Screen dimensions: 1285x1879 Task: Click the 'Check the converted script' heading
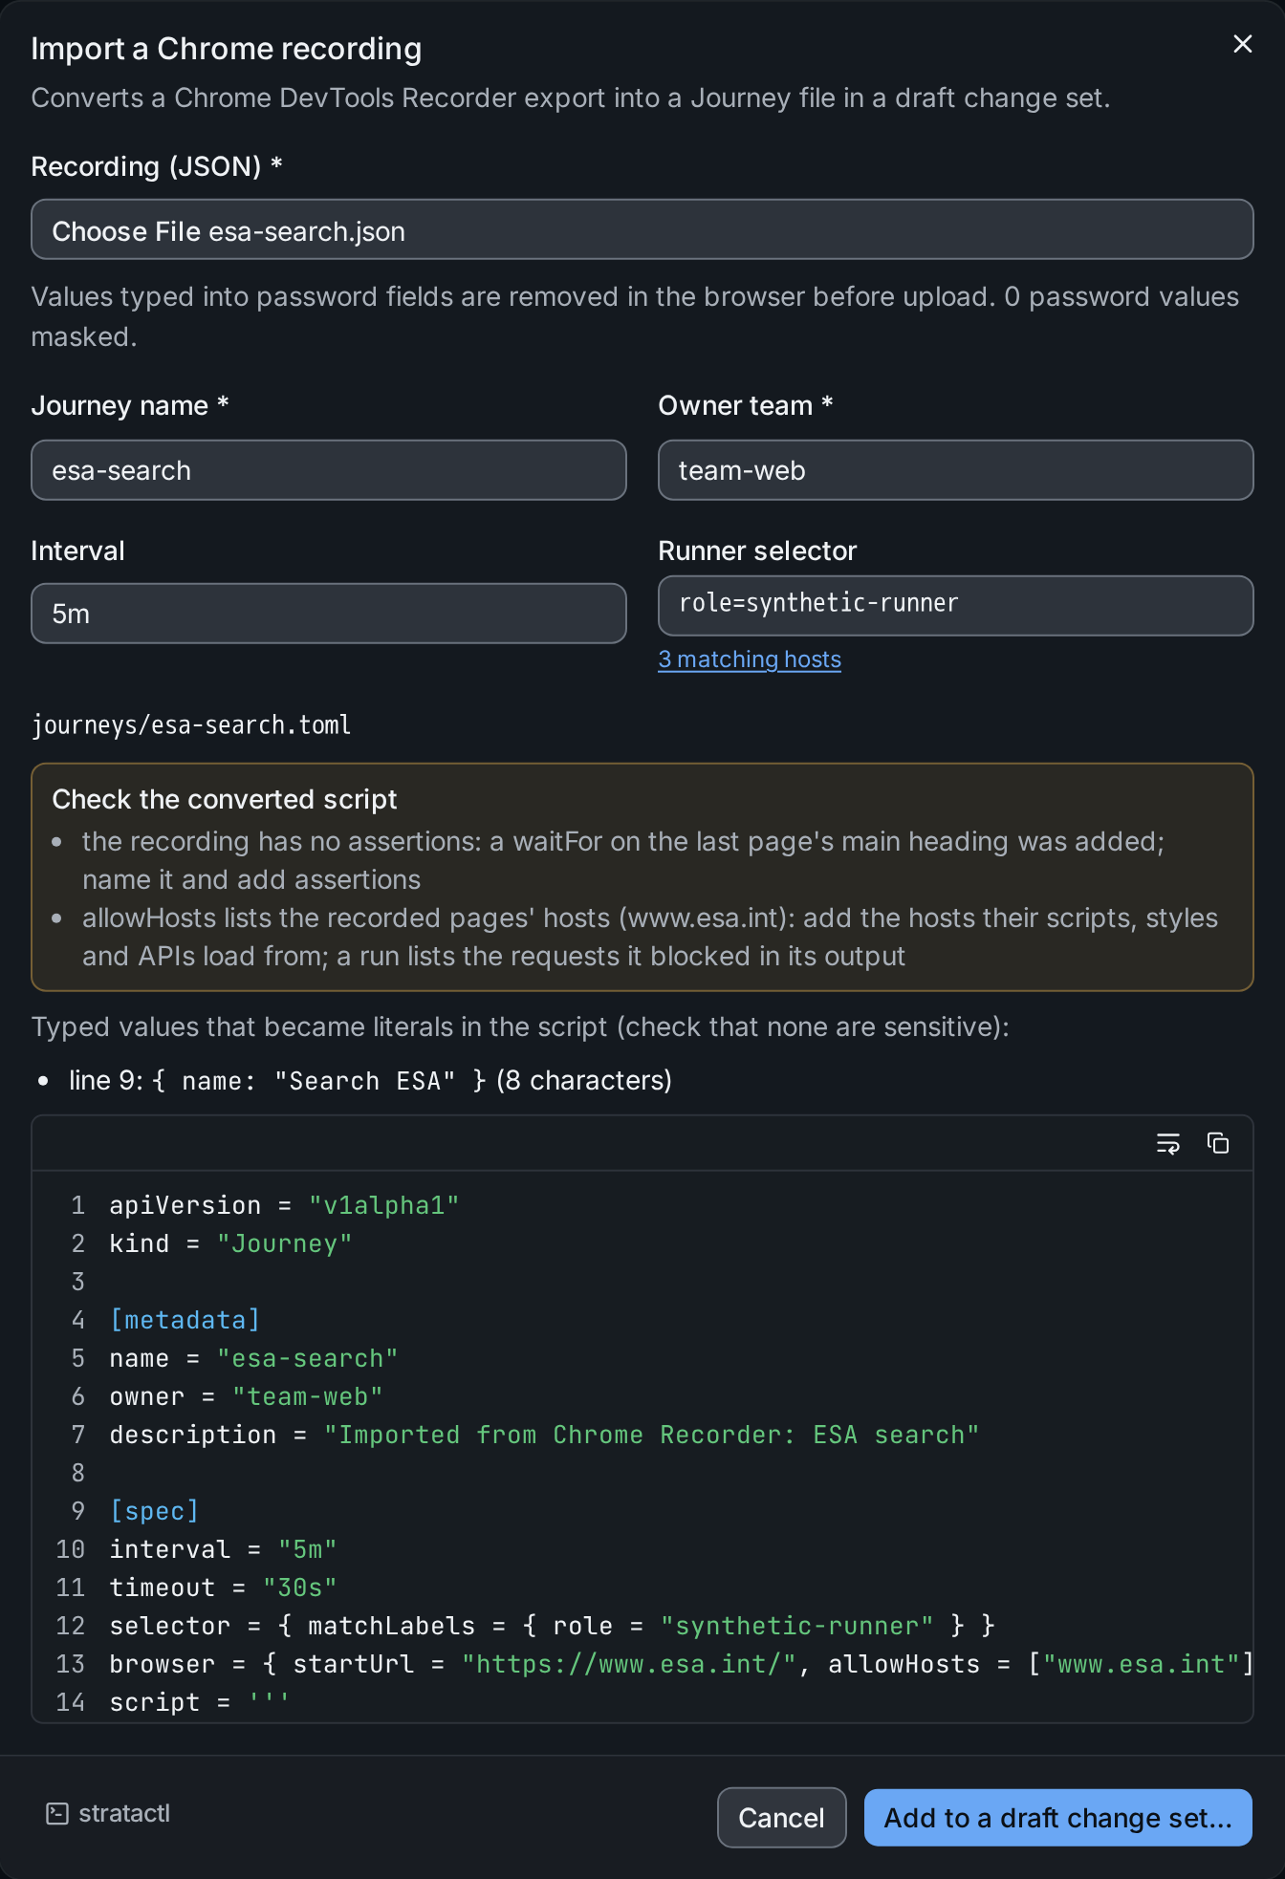coord(225,799)
